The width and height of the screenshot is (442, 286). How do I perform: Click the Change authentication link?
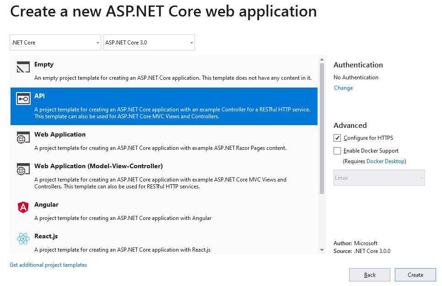(x=343, y=88)
